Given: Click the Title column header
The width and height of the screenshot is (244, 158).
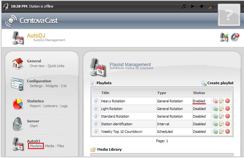Looking at the screenshot, I should [105, 93].
